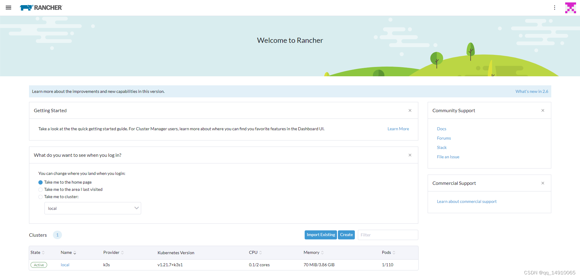Close the Getting Started panel
The width and height of the screenshot is (580, 278).
point(410,110)
